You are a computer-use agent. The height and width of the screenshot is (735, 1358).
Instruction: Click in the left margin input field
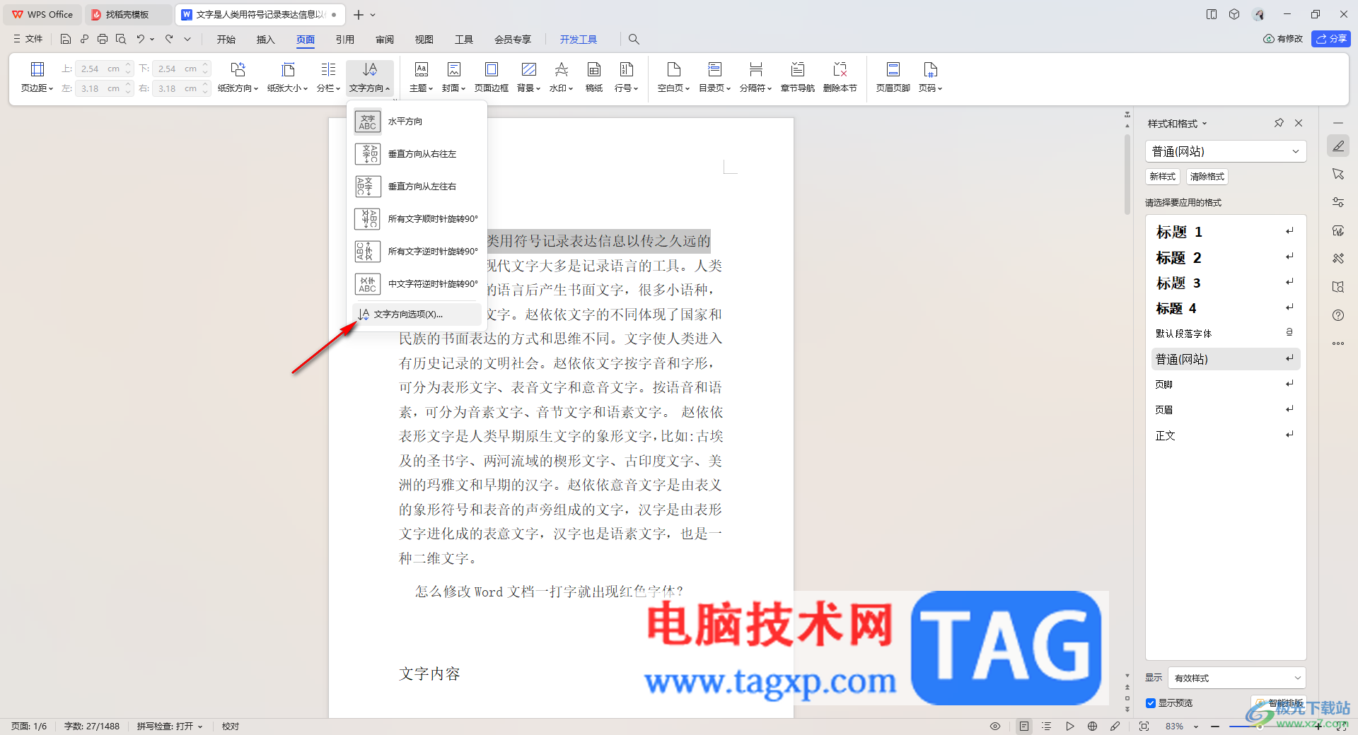click(99, 88)
